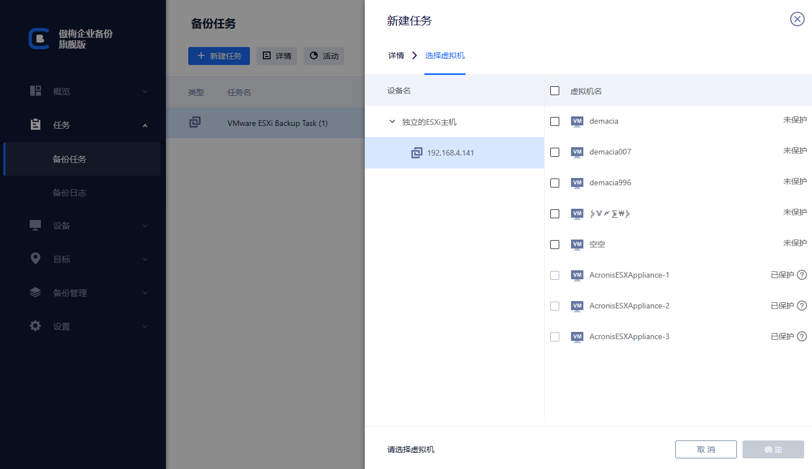Click the 空空 virtual machine row

click(597, 244)
